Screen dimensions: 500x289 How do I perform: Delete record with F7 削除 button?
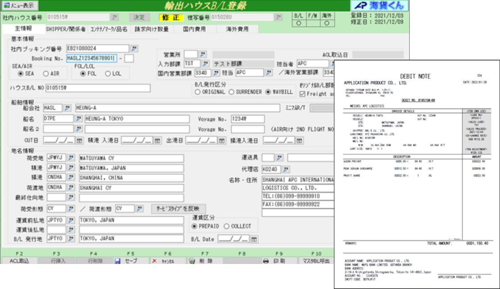click(x=205, y=260)
